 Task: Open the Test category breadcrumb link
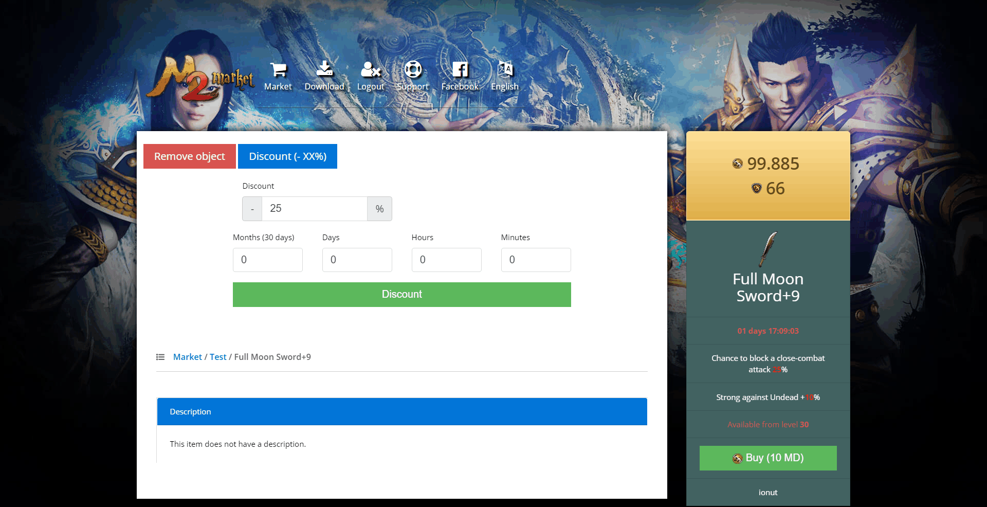click(x=218, y=357)
